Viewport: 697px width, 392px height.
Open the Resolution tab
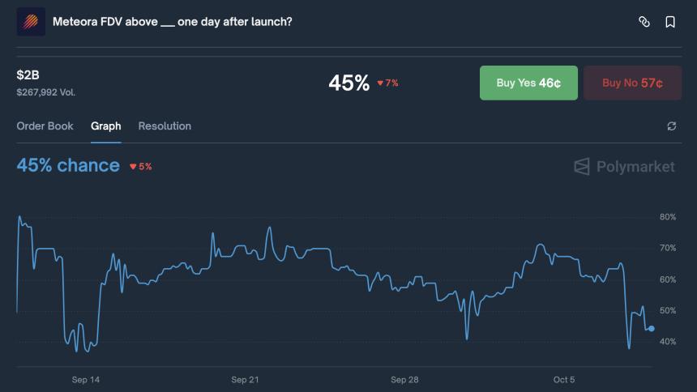point(165,126)
